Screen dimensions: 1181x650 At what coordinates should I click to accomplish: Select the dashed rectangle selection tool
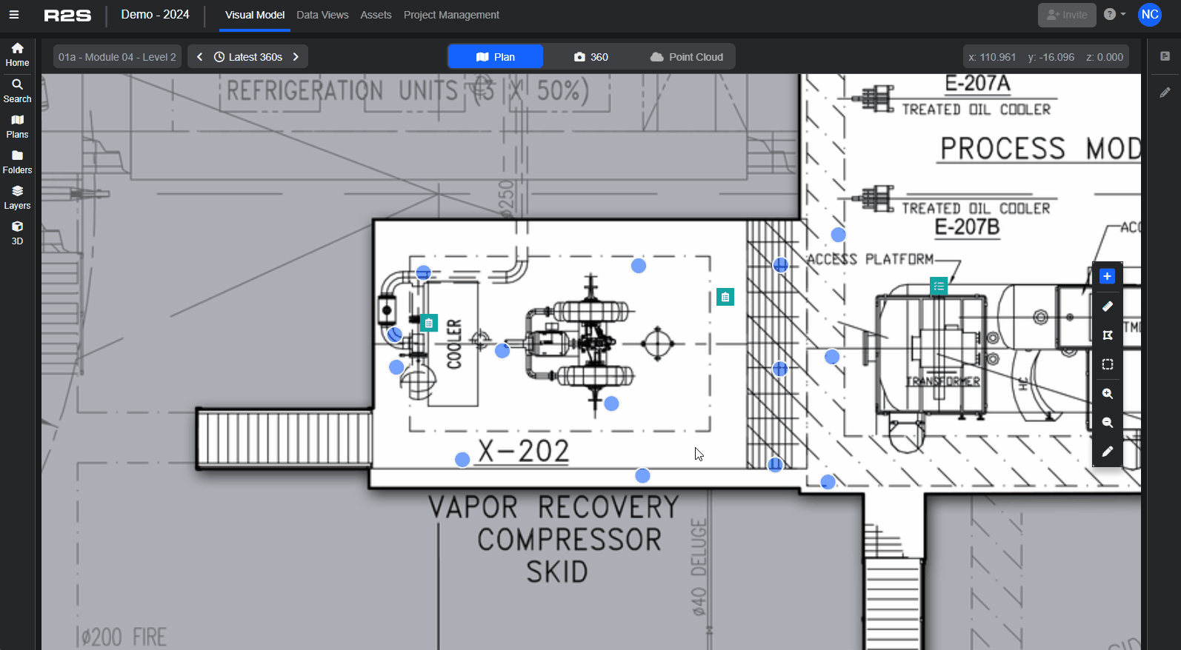tap(1107, 364)
